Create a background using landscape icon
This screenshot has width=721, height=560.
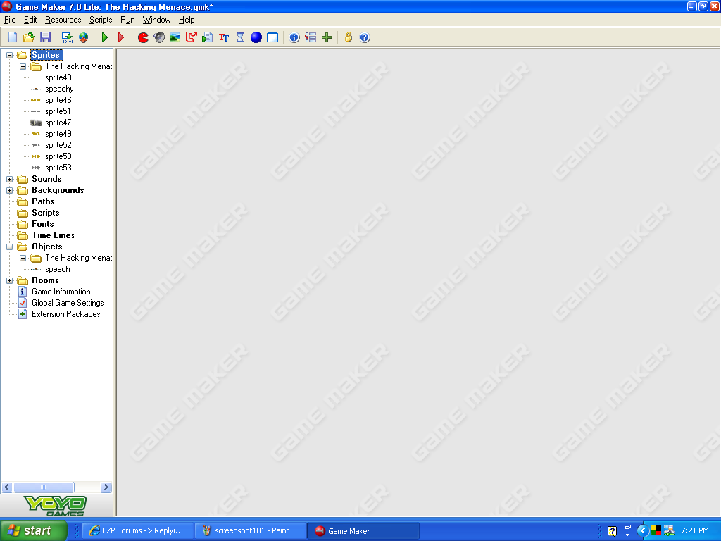175,37
